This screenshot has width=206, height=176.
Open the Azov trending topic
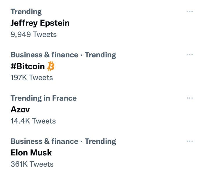pos(20,109)
